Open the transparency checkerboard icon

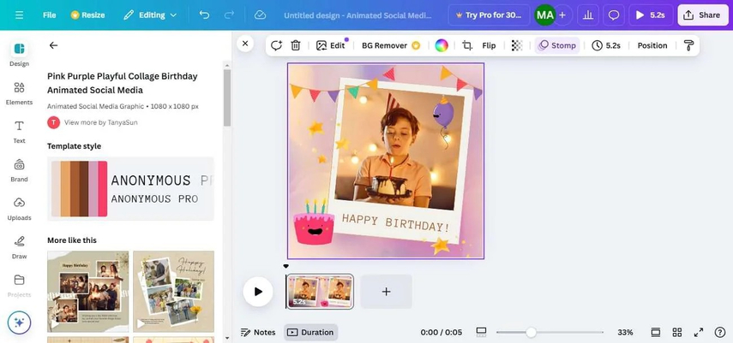517,45
